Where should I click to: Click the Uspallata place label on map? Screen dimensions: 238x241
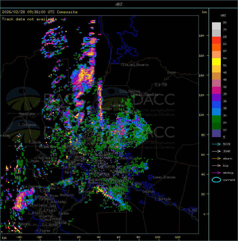[x=27, y=114]
